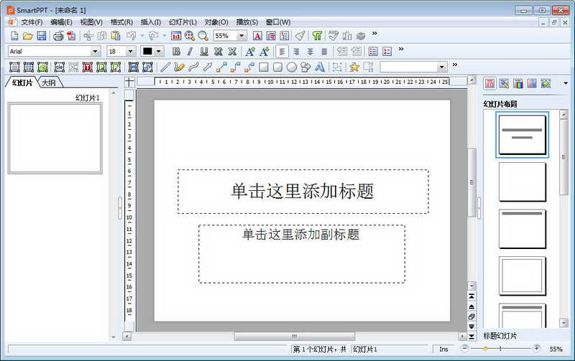Align text left

pos(282,52)
